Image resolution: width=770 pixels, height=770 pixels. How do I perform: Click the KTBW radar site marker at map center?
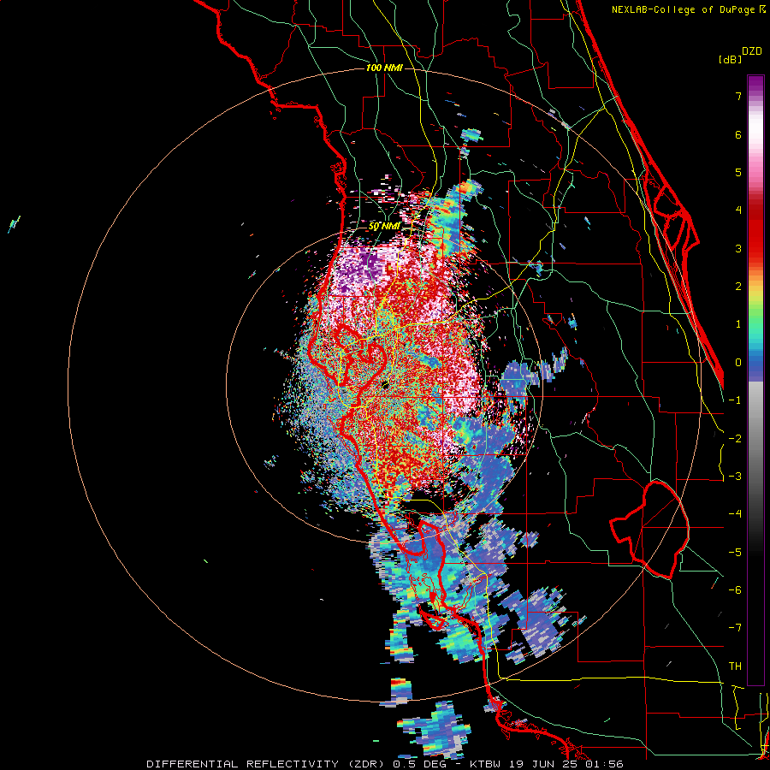tap(385, 385)
